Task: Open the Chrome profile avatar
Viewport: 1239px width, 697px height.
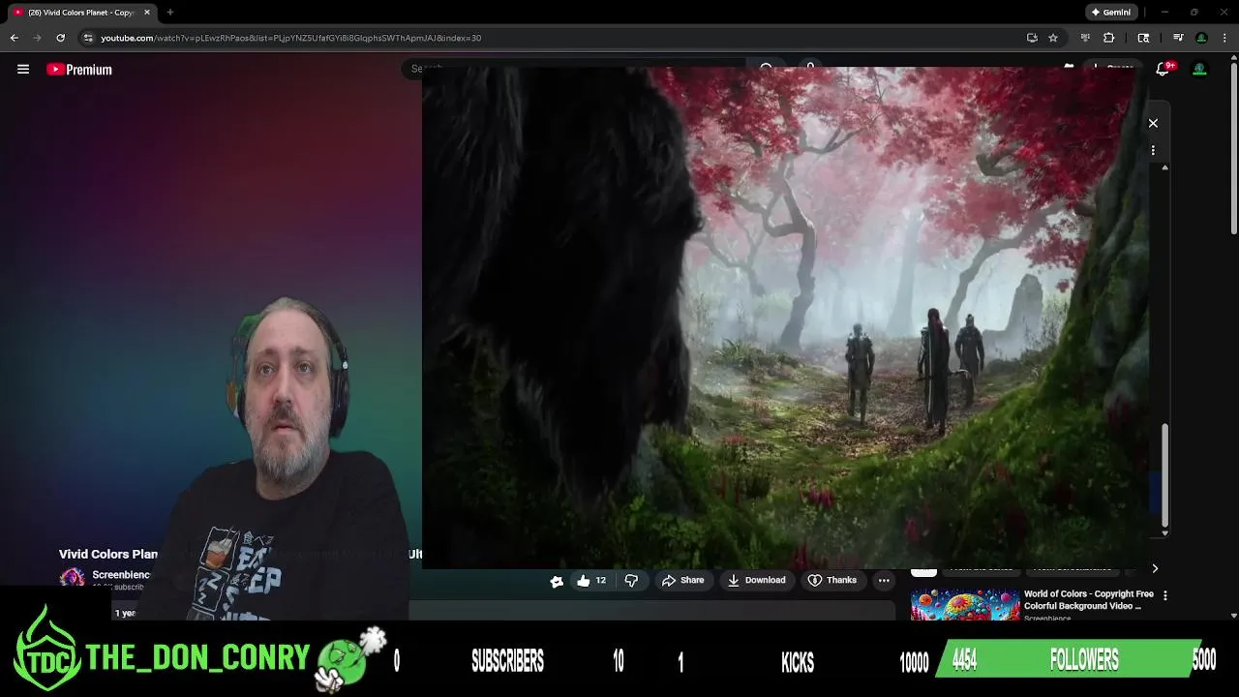Action: coord(1201,38)
